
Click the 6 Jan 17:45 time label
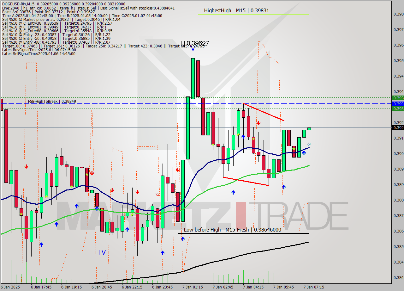click(41, 287)
